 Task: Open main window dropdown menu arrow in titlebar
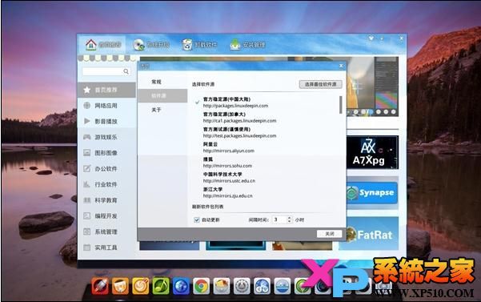coord(371,38)
